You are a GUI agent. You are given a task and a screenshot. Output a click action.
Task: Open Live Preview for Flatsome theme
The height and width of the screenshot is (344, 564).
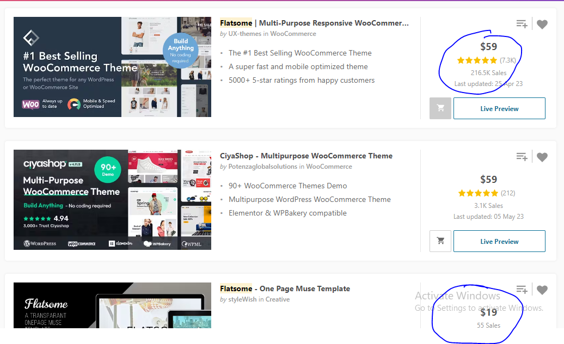499,108
